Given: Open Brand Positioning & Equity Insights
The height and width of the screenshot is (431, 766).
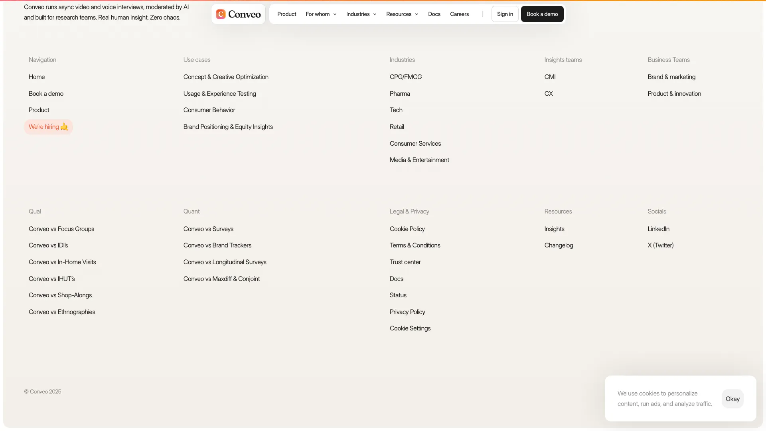Looking at the screenshot, I should pyautogui.click(x=228, y=127).
